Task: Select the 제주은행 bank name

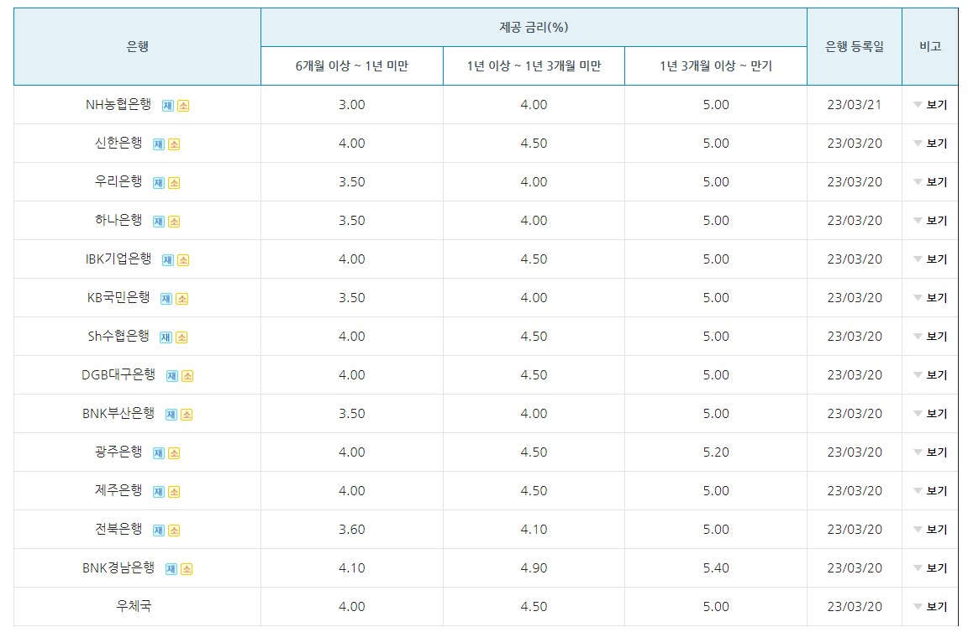Action: point(118,490)
